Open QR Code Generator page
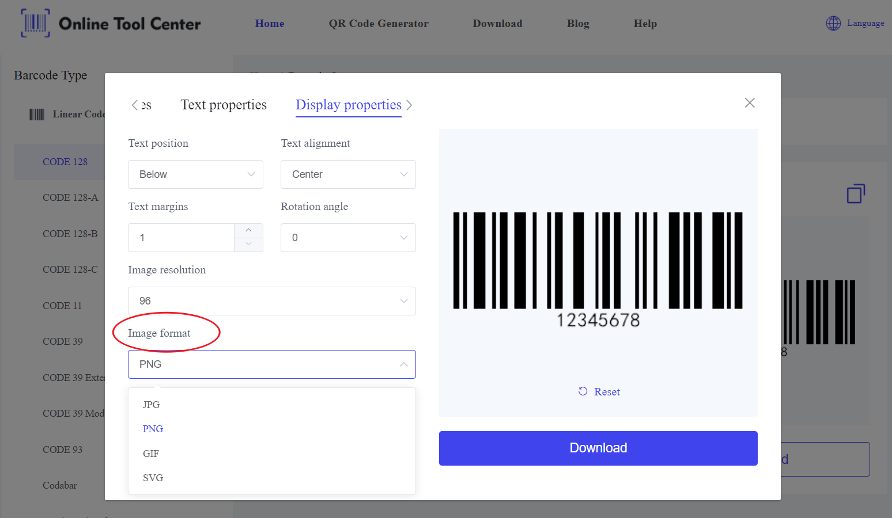The height and width of the screenshot is (518, 892). (x=379, y=24)
